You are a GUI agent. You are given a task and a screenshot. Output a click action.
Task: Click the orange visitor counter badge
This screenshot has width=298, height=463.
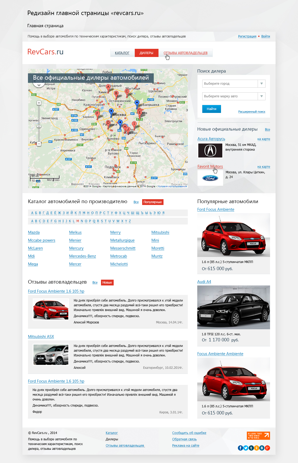[258, 436]
